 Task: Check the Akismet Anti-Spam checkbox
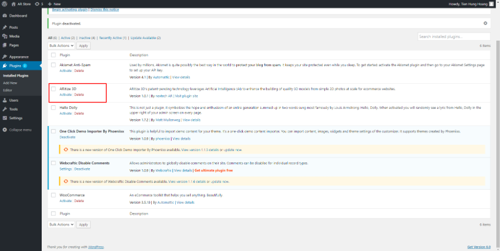tap(53, 65)
